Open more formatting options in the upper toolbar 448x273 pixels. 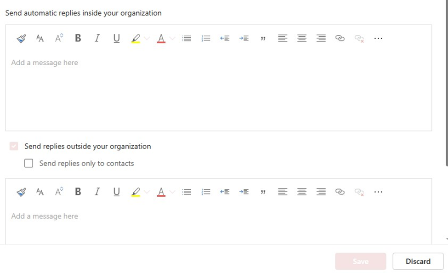(378, 38)
